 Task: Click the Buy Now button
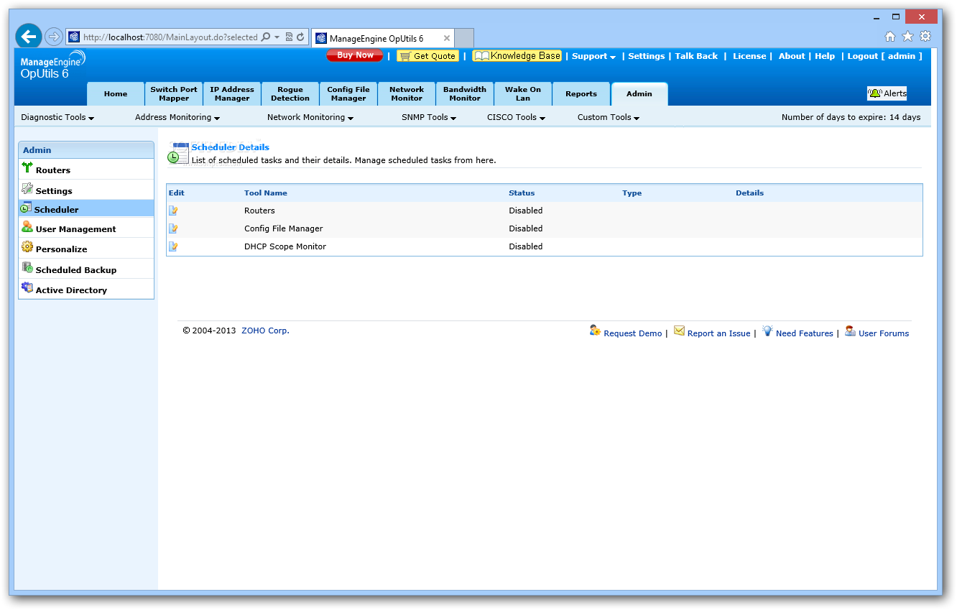pos(355,55)
